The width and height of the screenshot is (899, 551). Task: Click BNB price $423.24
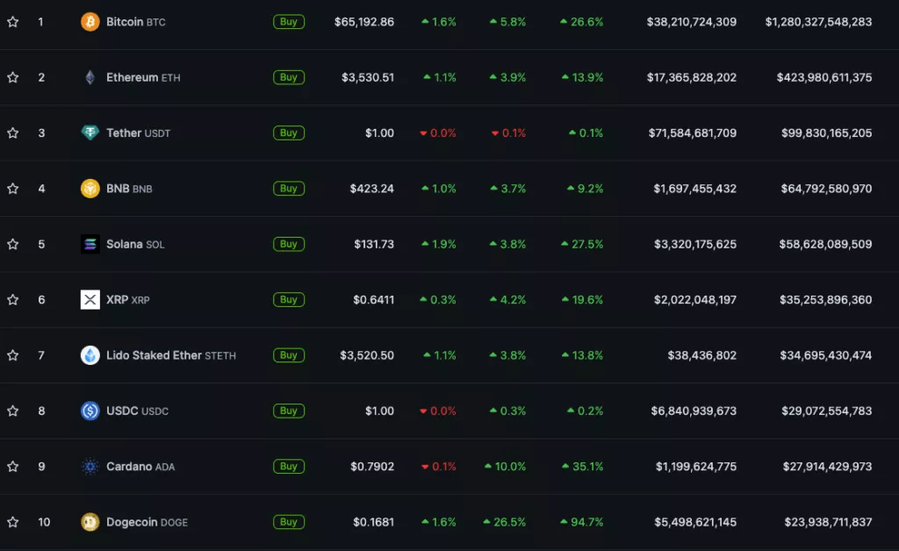(372, 189)
